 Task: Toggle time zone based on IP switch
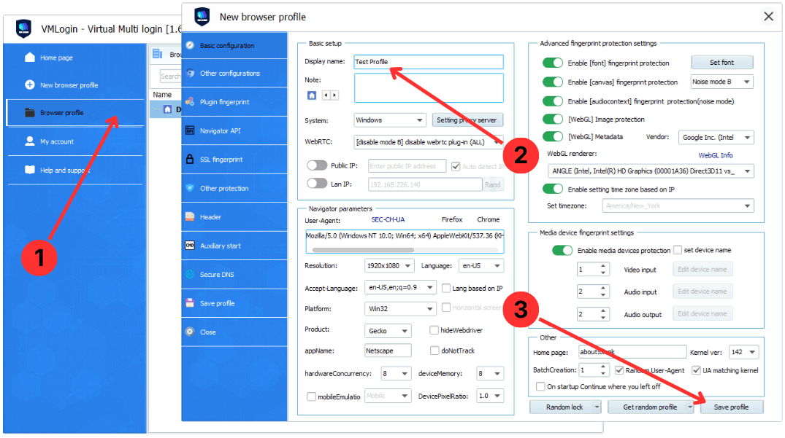click(552, 189)
